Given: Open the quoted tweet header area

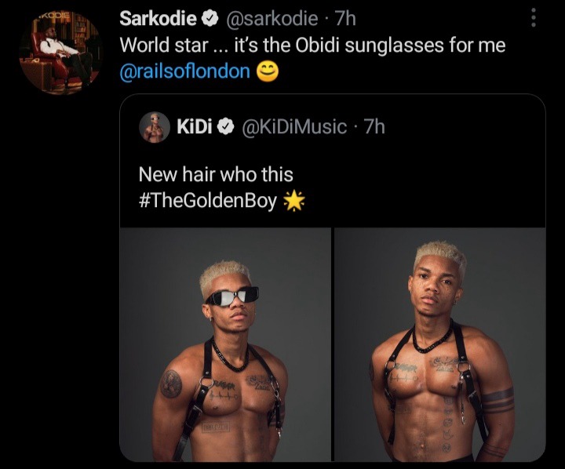Looking at the screenshot, I should click(x=262, y=127).
